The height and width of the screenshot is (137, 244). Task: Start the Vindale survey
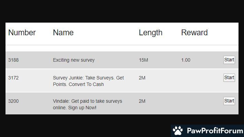[229, 101]
